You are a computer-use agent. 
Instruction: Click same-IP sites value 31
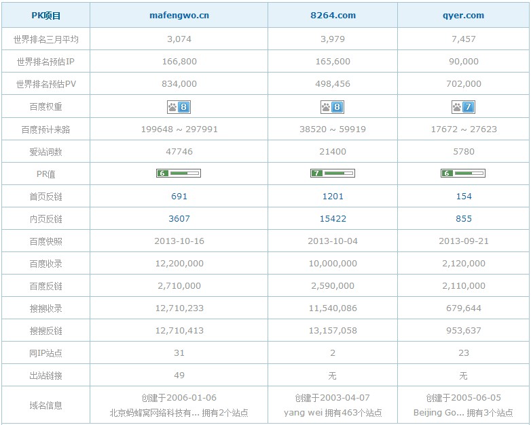(179, 352)
